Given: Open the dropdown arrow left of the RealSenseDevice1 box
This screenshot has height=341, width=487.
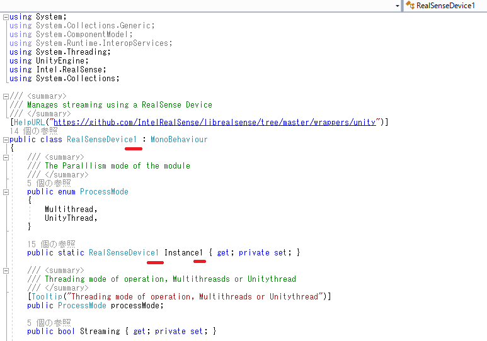Looking at the screenshot, I should pos(398,5).
